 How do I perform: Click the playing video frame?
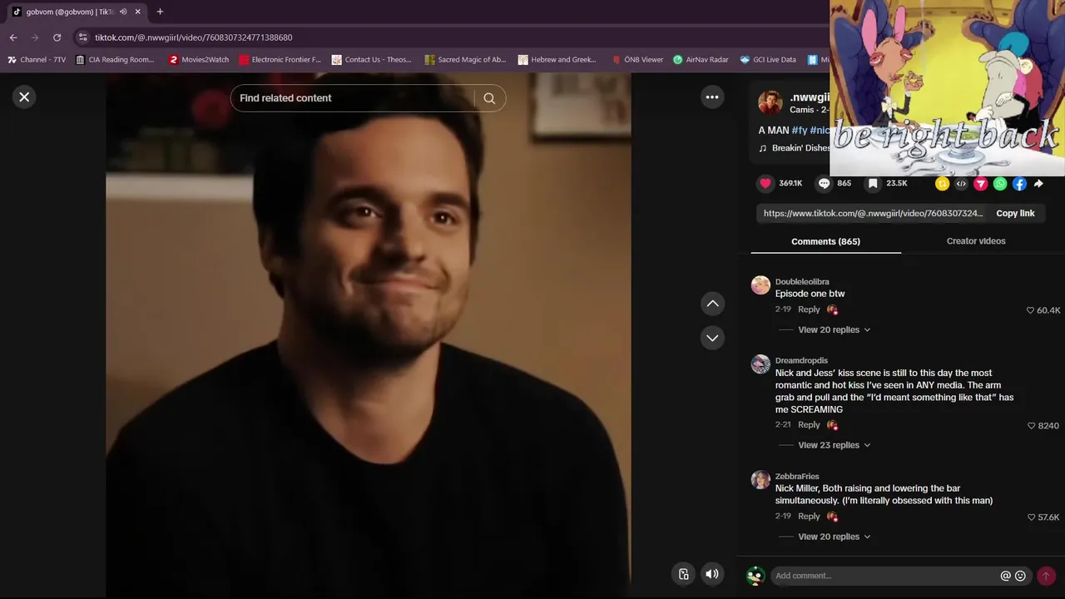[x=368, y=334]
